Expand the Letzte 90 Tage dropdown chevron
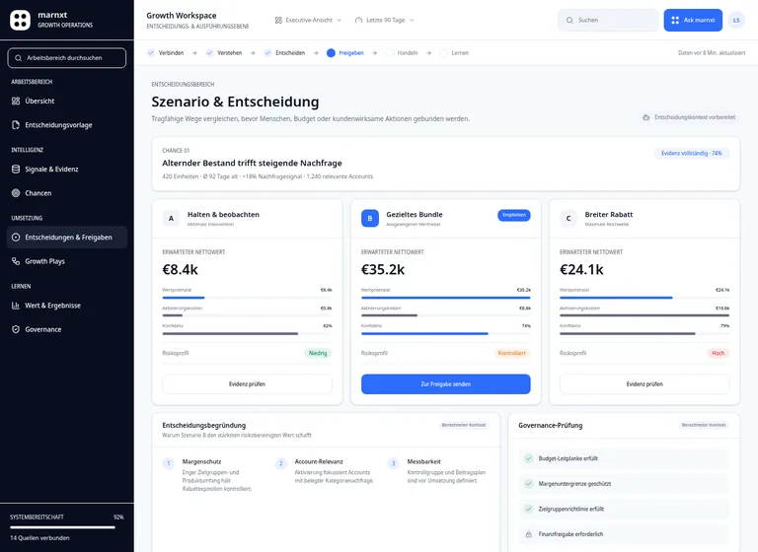Image resolution: width=758 pixels, height=552 pixels. point(412,21)
